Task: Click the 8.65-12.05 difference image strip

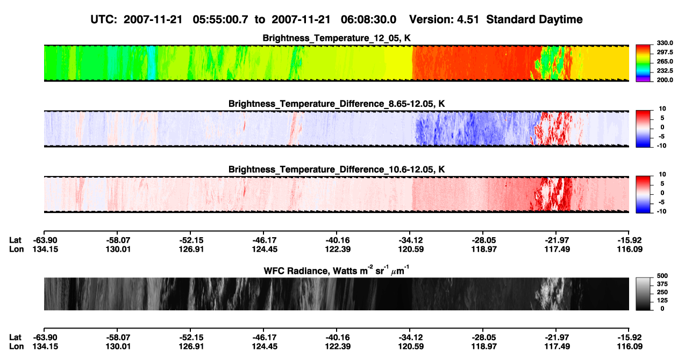Action: click(336, 129)
